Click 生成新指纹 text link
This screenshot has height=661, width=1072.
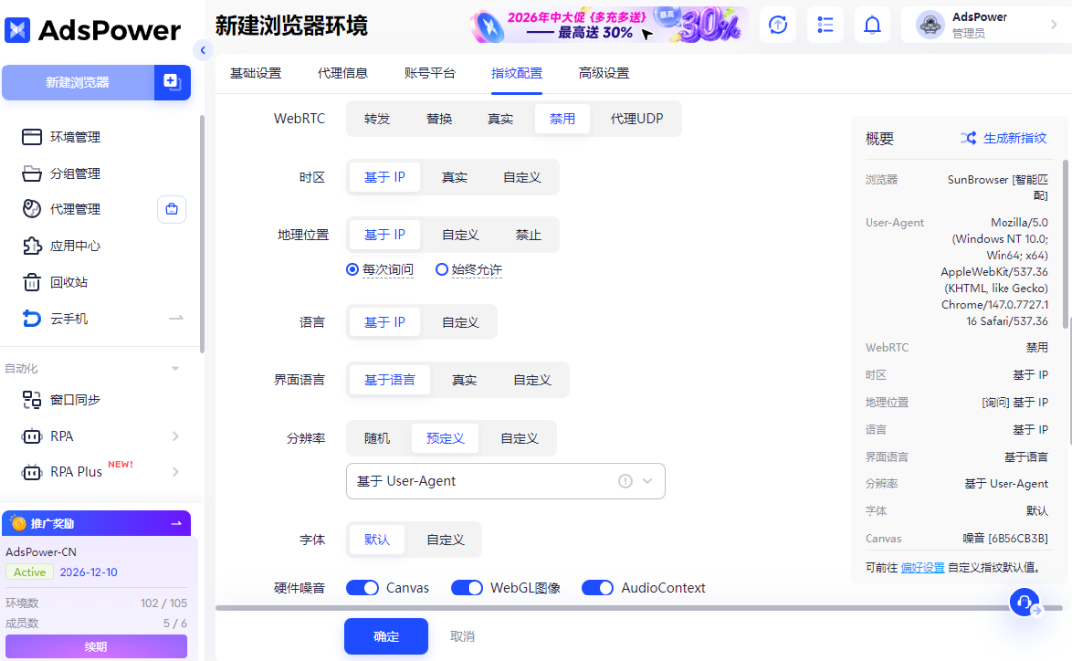[1014, 138]
